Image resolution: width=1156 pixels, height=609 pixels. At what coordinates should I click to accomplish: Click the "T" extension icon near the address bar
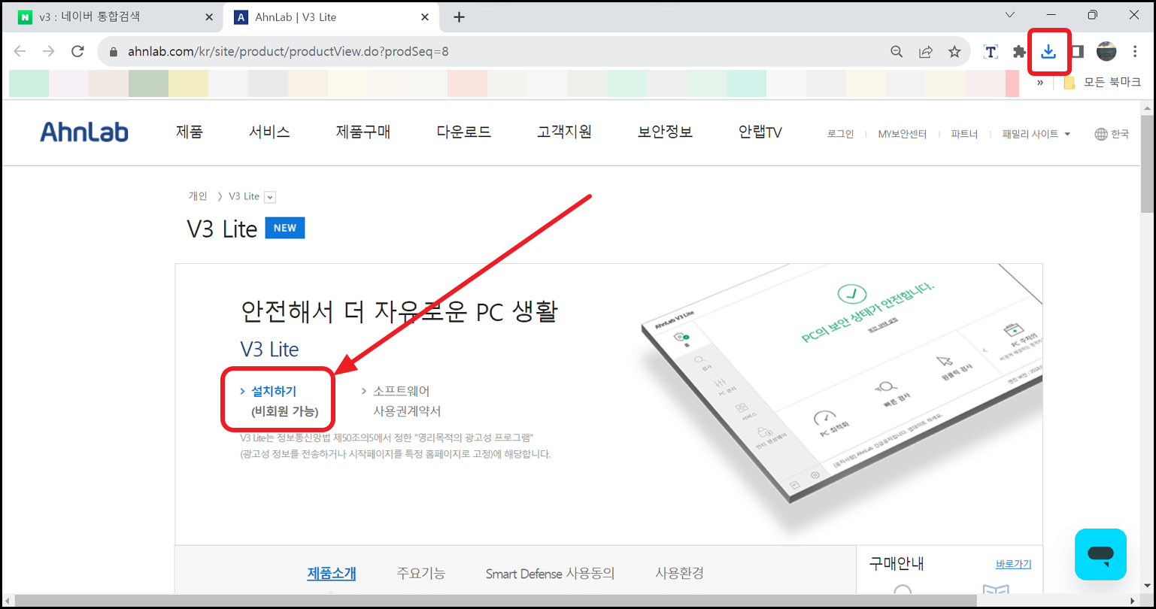point(991,51)
